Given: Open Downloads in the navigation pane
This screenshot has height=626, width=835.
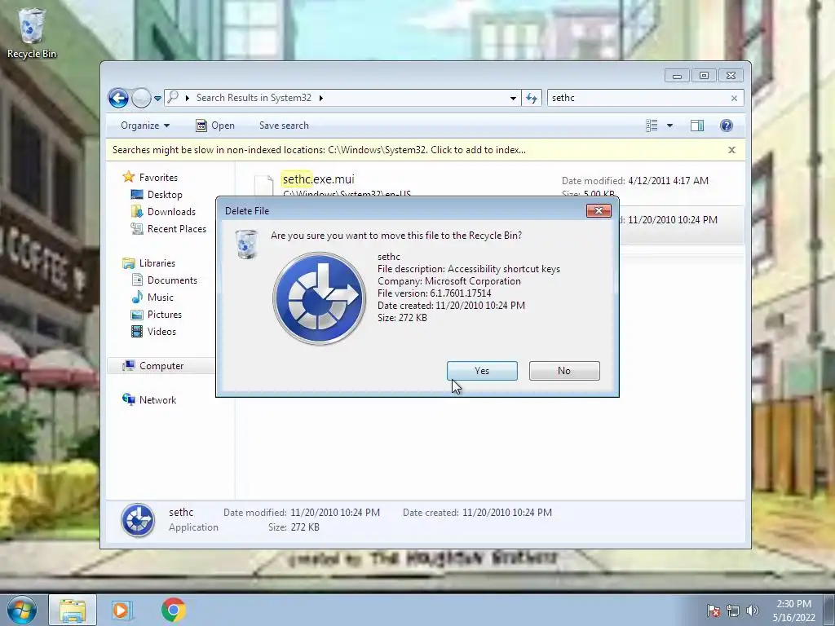Looking at the screenshot, I should tap(171, 212).
